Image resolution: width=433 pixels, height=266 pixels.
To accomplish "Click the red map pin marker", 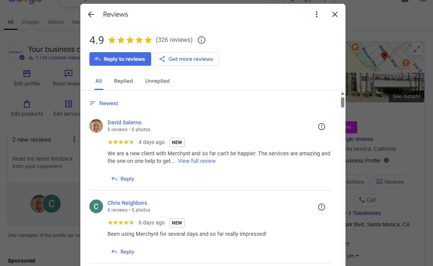I will coord(384,55).
